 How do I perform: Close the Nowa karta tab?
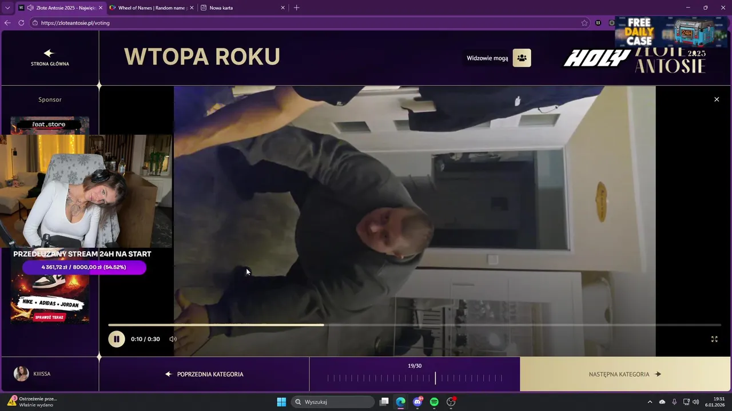point(283,8)
